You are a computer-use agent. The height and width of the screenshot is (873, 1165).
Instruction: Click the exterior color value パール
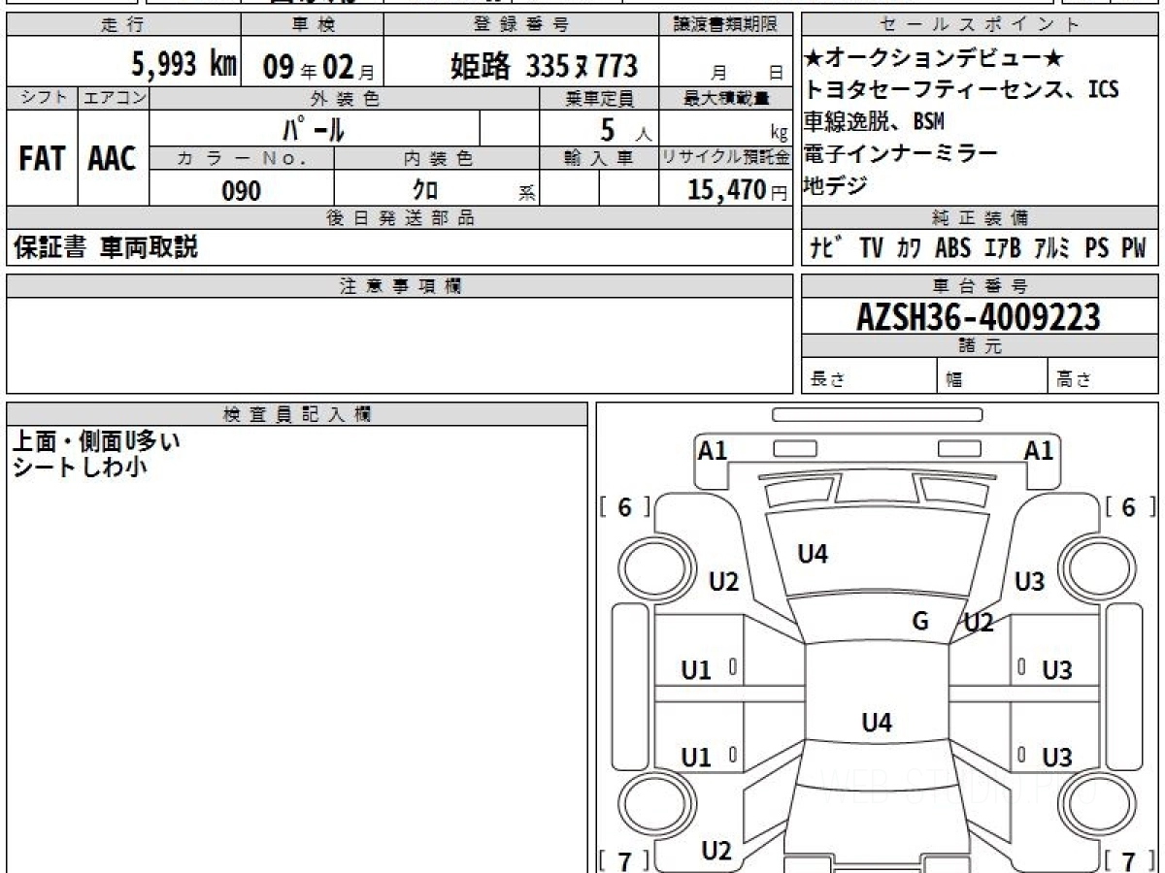(x=314, y=129)
